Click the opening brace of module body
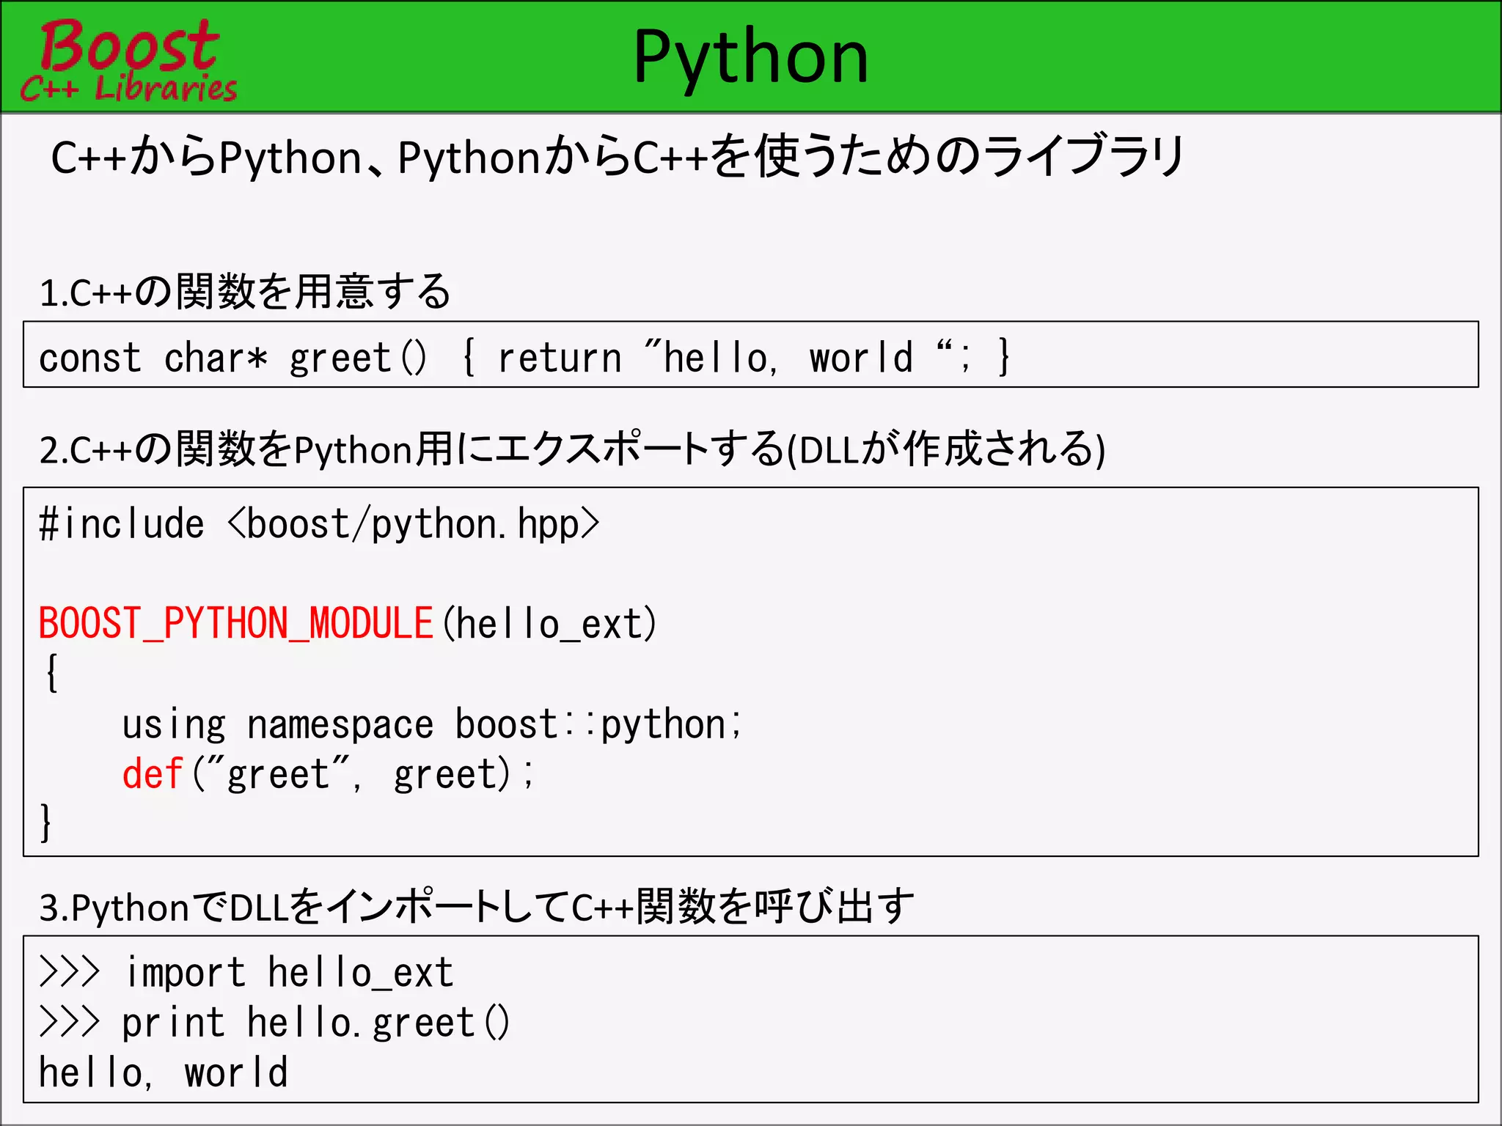Screen dimensions: 1502x1126 51,673
